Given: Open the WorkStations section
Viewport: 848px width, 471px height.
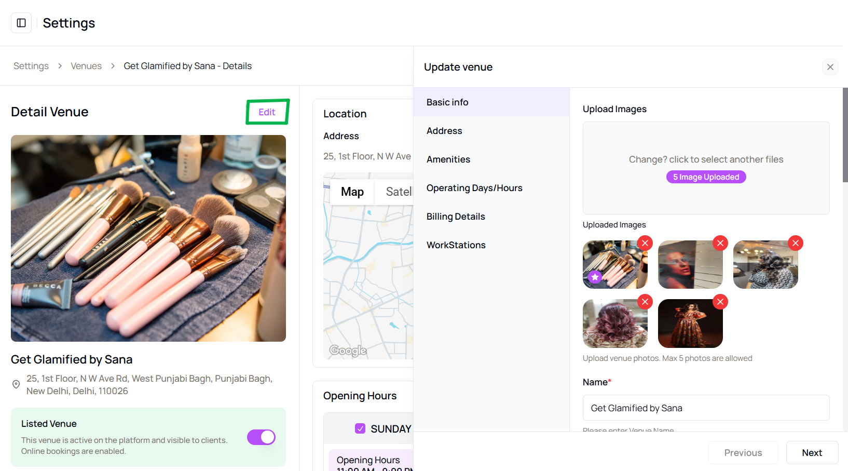Looking at the screenshot, I should coord(491,245).
